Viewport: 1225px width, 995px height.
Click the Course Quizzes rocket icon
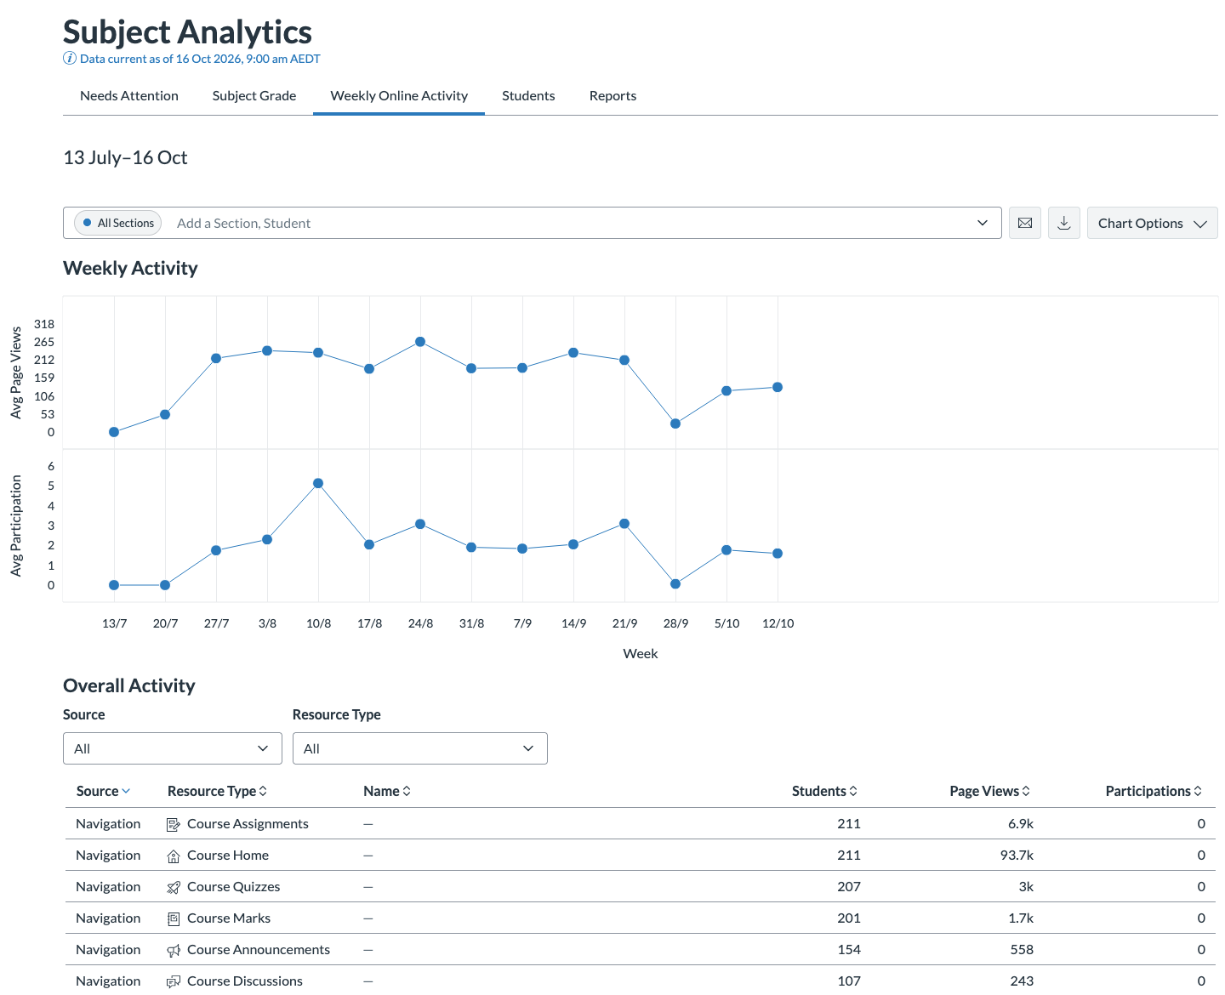(174, 887)
